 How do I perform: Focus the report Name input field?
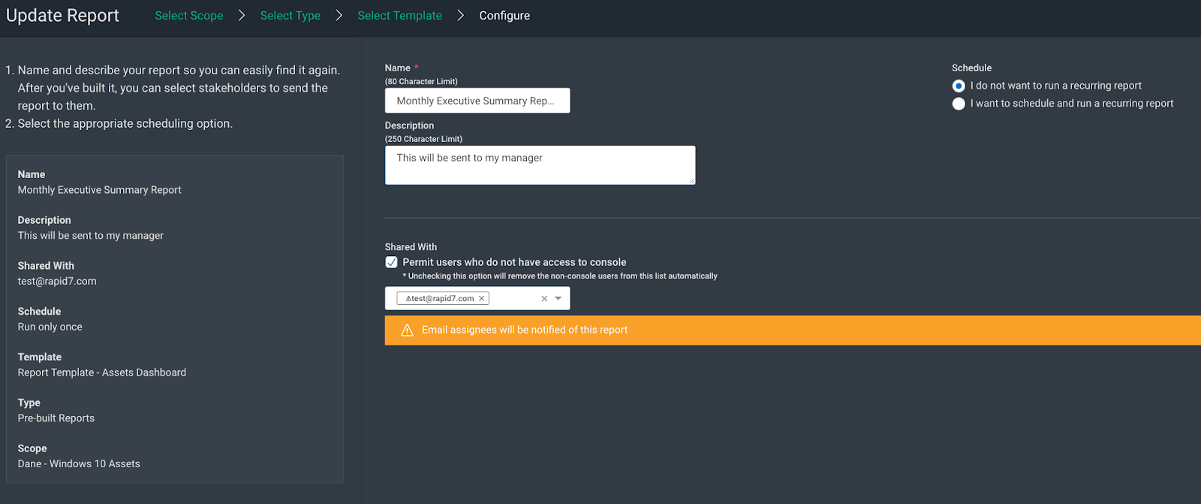click(477, 101)
